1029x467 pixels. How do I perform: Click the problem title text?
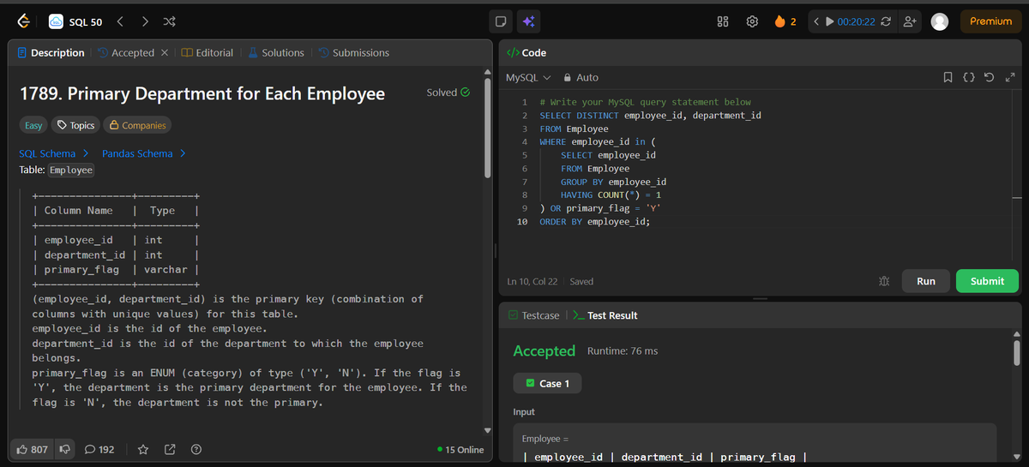pyautogui.click(x=202, y=93)
